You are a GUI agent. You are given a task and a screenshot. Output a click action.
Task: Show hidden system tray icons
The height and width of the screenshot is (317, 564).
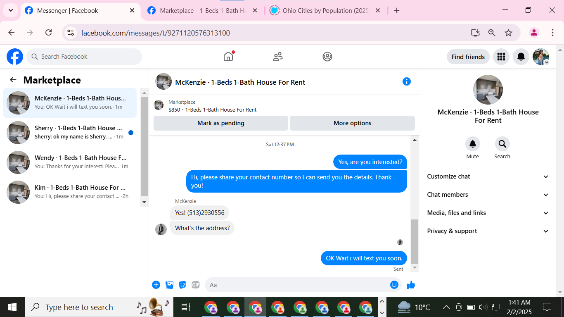(x=446, y=307)
